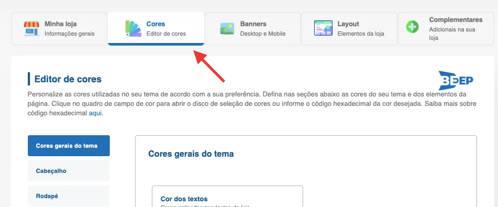Open the Cabeçalho color section
The image size is (498, 207).
(x=69, y=171)
